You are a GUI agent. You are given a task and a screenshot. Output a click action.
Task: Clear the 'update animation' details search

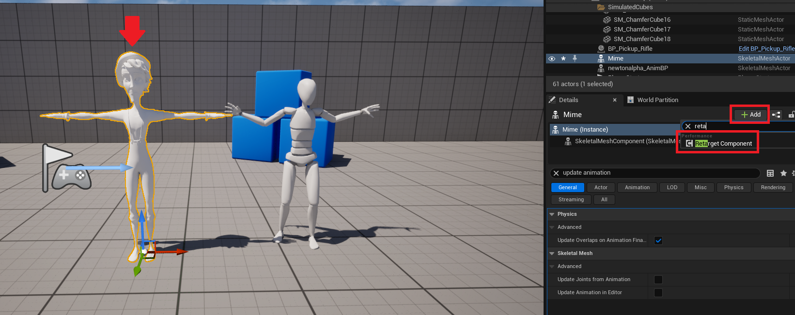[556, 173]
